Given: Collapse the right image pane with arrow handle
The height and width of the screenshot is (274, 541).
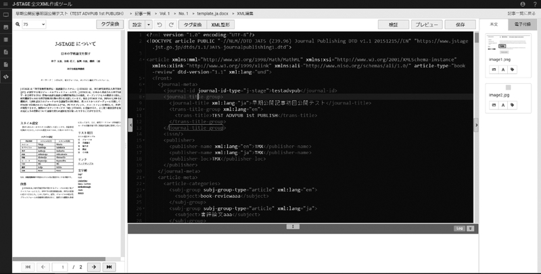Looking at the screenshot, I should (477, 125).
